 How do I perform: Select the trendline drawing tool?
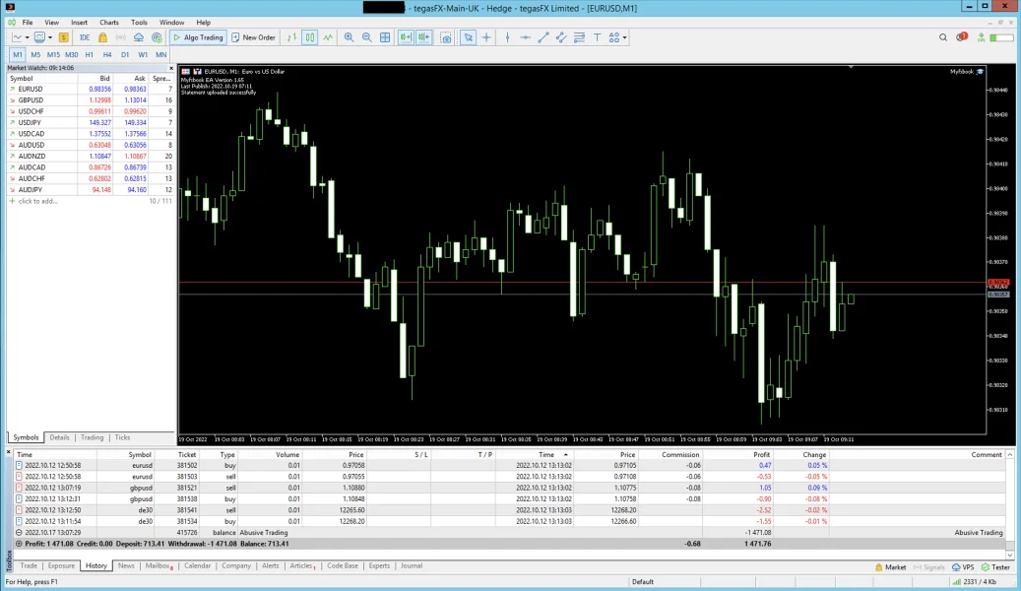[542, 37]
